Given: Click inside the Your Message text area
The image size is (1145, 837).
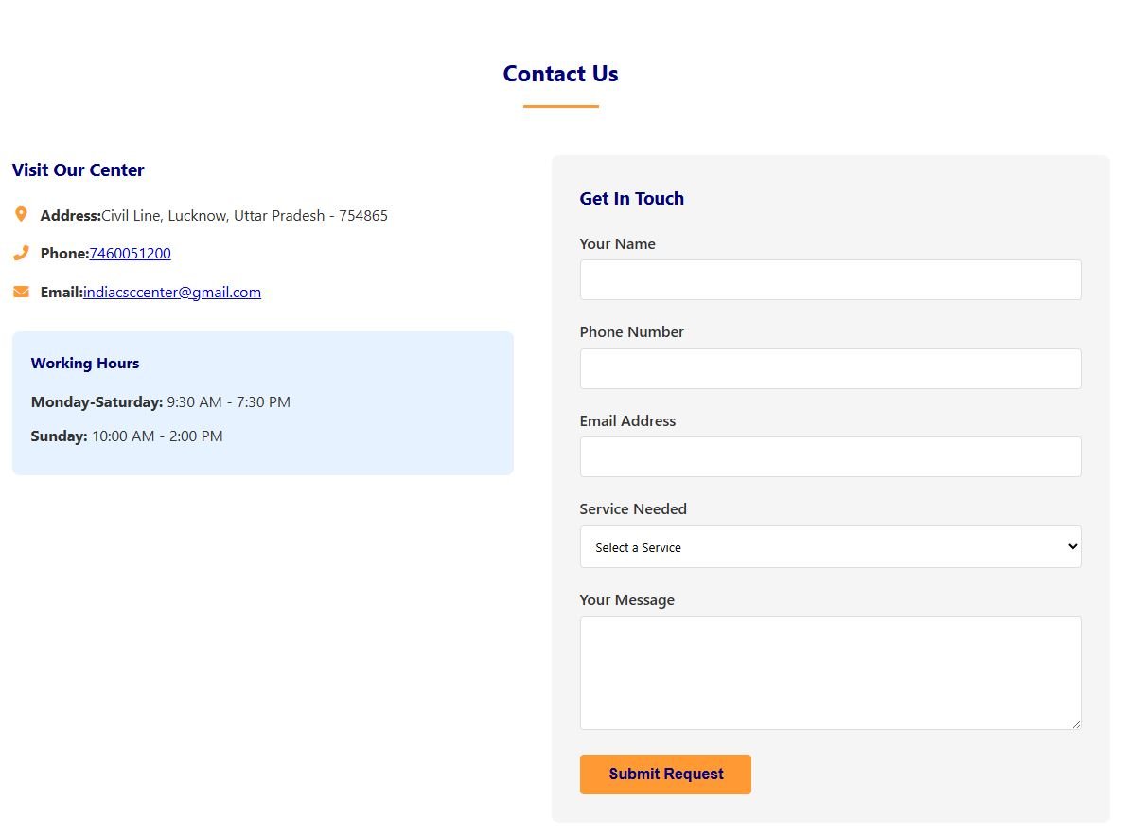Looking at the screenshot, I should click(x=830, y=672).
